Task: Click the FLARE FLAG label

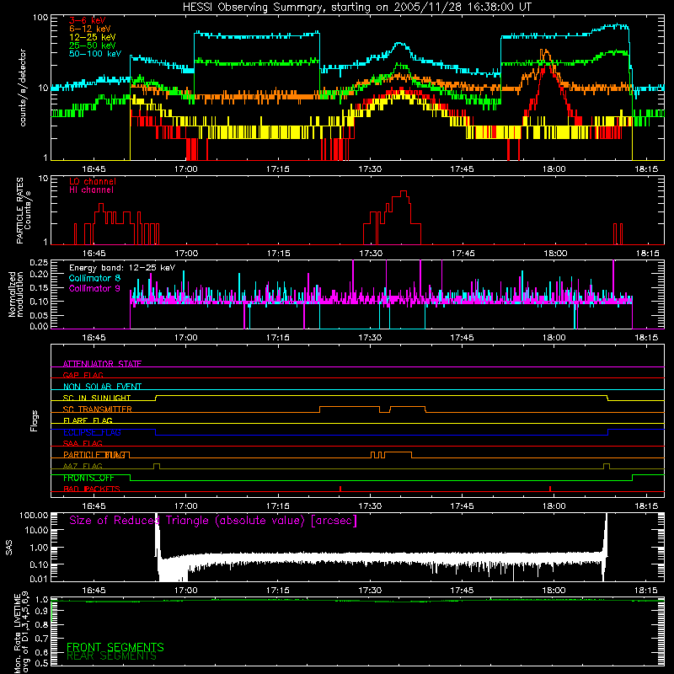Action: click(88, 420)
